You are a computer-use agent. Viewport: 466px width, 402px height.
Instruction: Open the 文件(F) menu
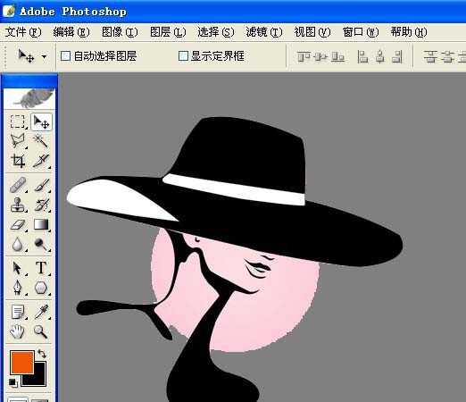23,32
